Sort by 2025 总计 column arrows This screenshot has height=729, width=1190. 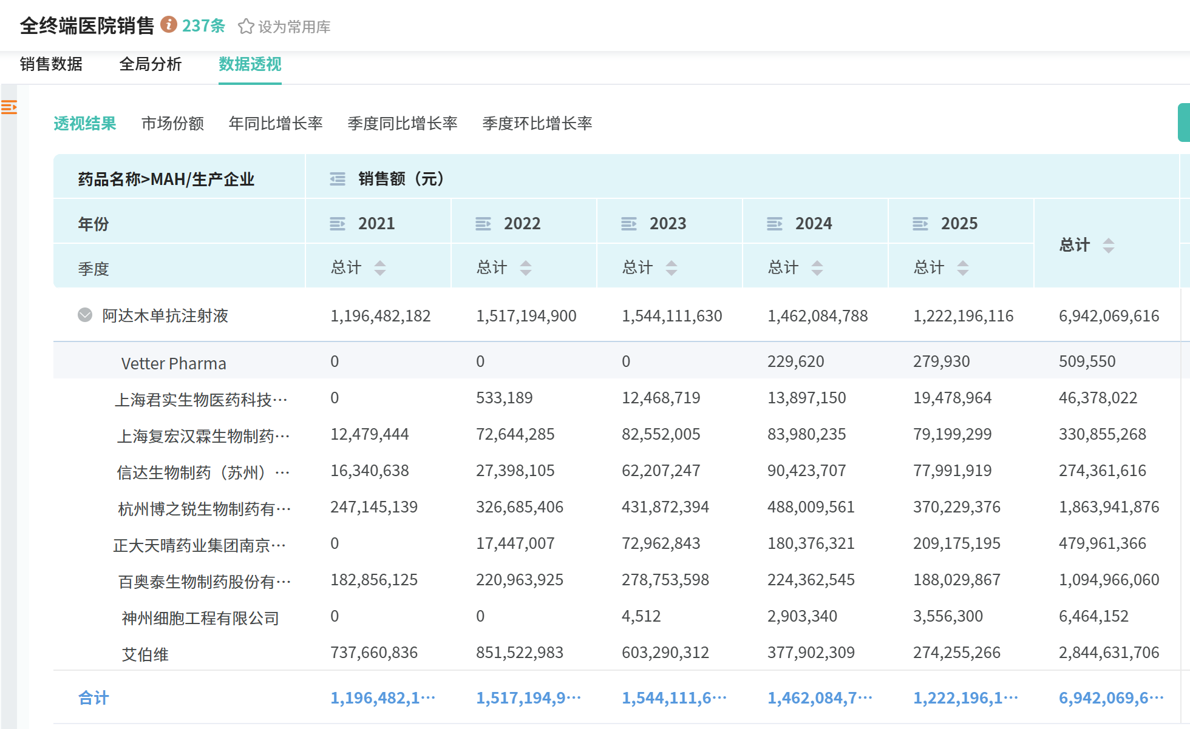pyautogui.click(x=963, y=267)
